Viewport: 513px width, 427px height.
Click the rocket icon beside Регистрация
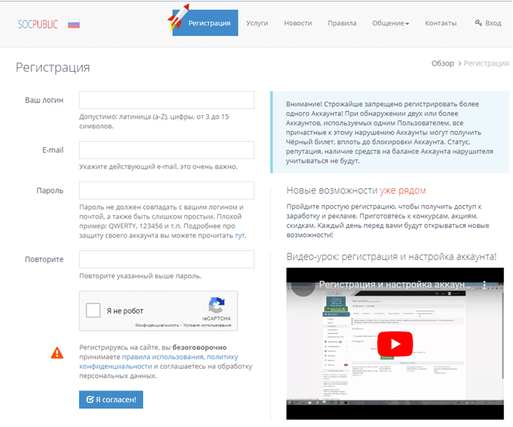pos(178,17)
